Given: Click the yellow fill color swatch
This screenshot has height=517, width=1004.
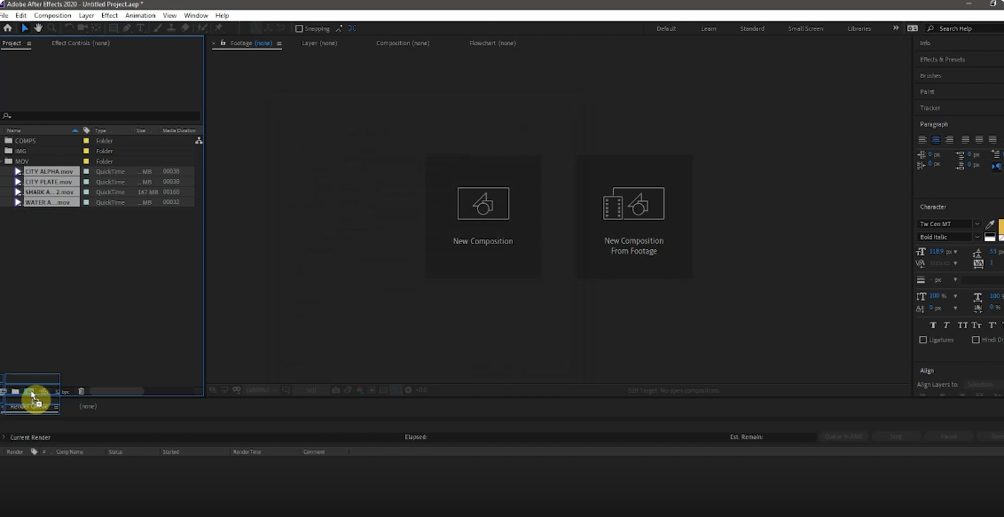Looking at the screenshot, I should (x=1000, y=226).
